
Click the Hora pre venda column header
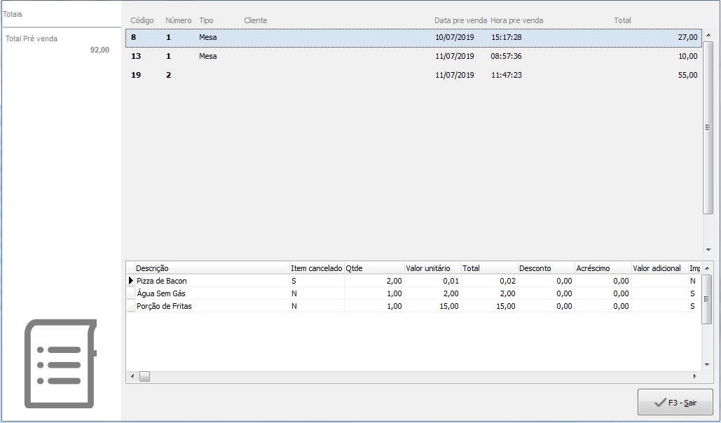pyautogui.click(x=516, y=20)
